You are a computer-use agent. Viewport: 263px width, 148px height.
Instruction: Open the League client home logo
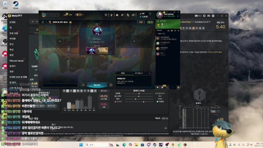43,15
